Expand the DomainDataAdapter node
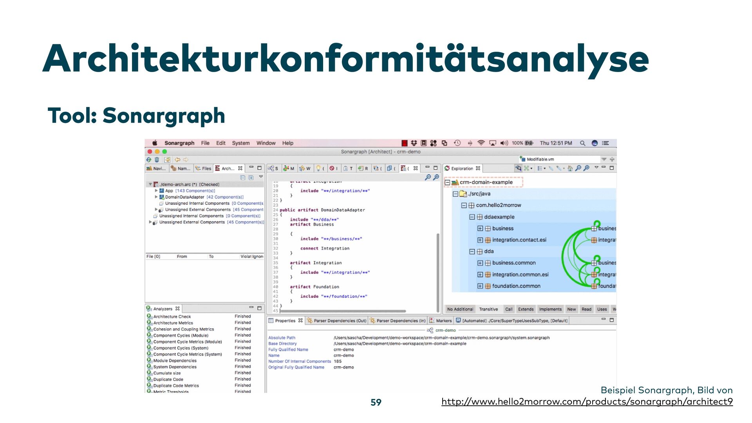This screenshot has height=423, width=752. pos(156,197)
